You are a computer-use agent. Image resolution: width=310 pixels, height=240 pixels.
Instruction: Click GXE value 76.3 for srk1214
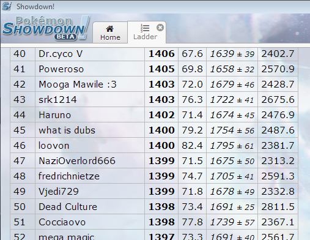pos(192,100)
